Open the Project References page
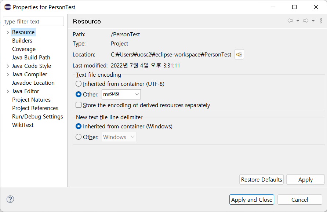Viewport: 327px width, 212px height. tap(35, 108)
